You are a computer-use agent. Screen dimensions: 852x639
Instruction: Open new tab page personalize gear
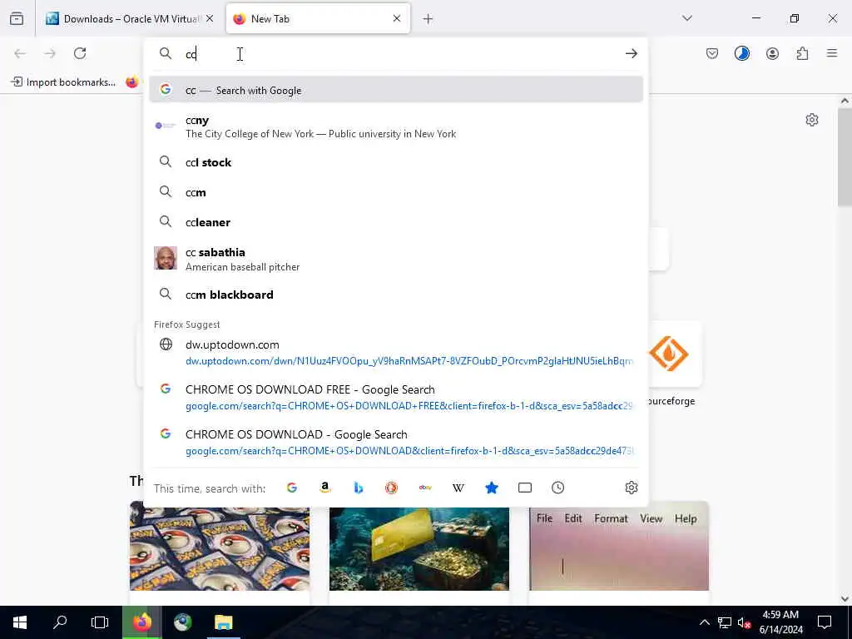(x=812, y=120)
